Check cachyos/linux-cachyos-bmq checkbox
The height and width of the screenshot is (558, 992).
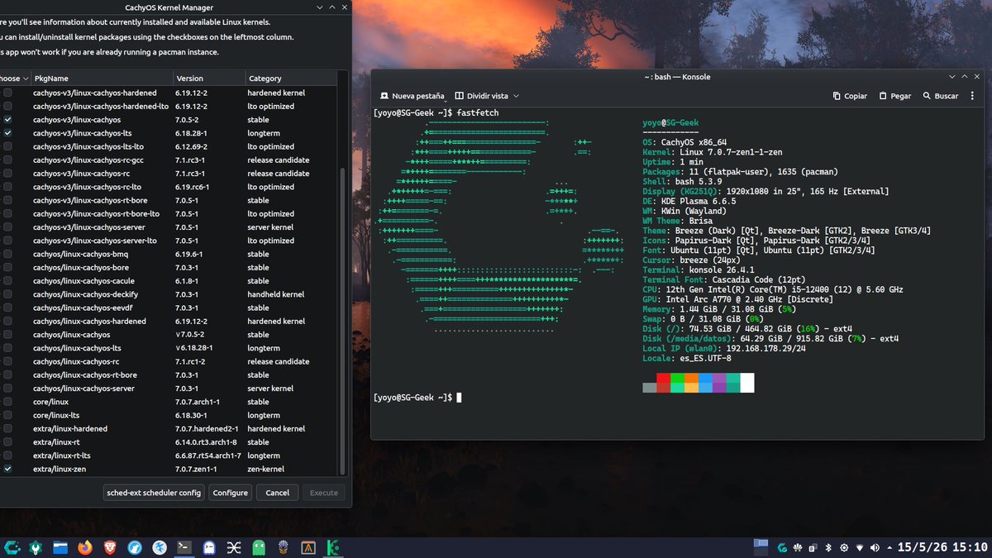coord(8,254)
